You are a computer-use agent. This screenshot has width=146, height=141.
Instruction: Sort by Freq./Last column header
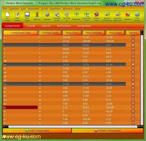[x=115, y=33]
